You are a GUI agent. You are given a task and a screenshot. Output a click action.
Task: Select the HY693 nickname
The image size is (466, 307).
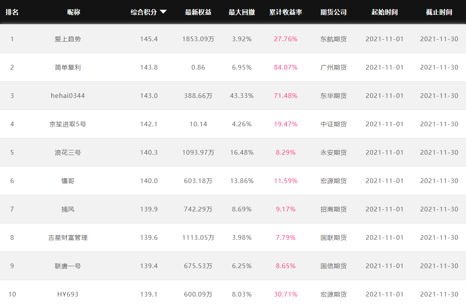68,294
